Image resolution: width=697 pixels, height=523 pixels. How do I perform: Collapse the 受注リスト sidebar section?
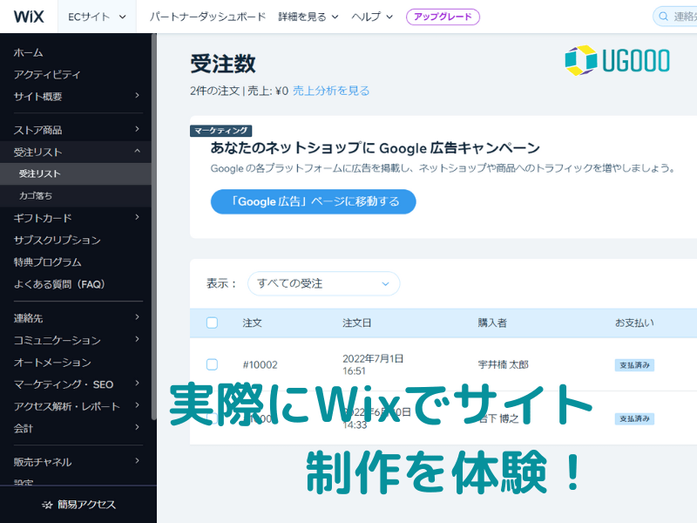point(137,152)
